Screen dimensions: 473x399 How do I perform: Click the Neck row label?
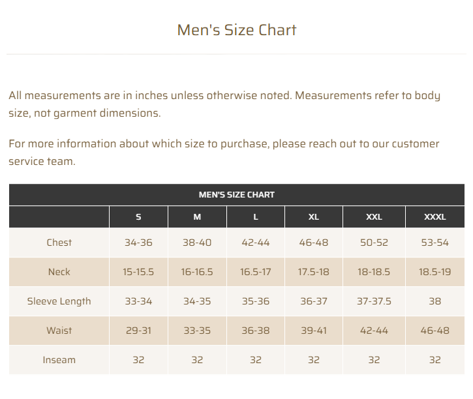59,272
